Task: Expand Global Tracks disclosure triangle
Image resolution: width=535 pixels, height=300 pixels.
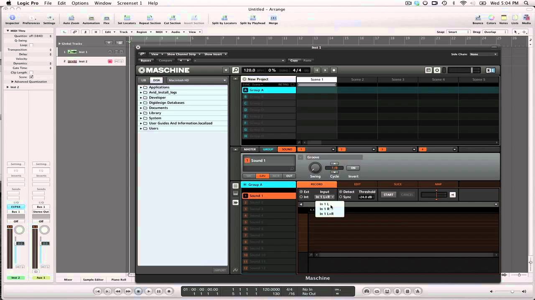Action: [59, 43]
